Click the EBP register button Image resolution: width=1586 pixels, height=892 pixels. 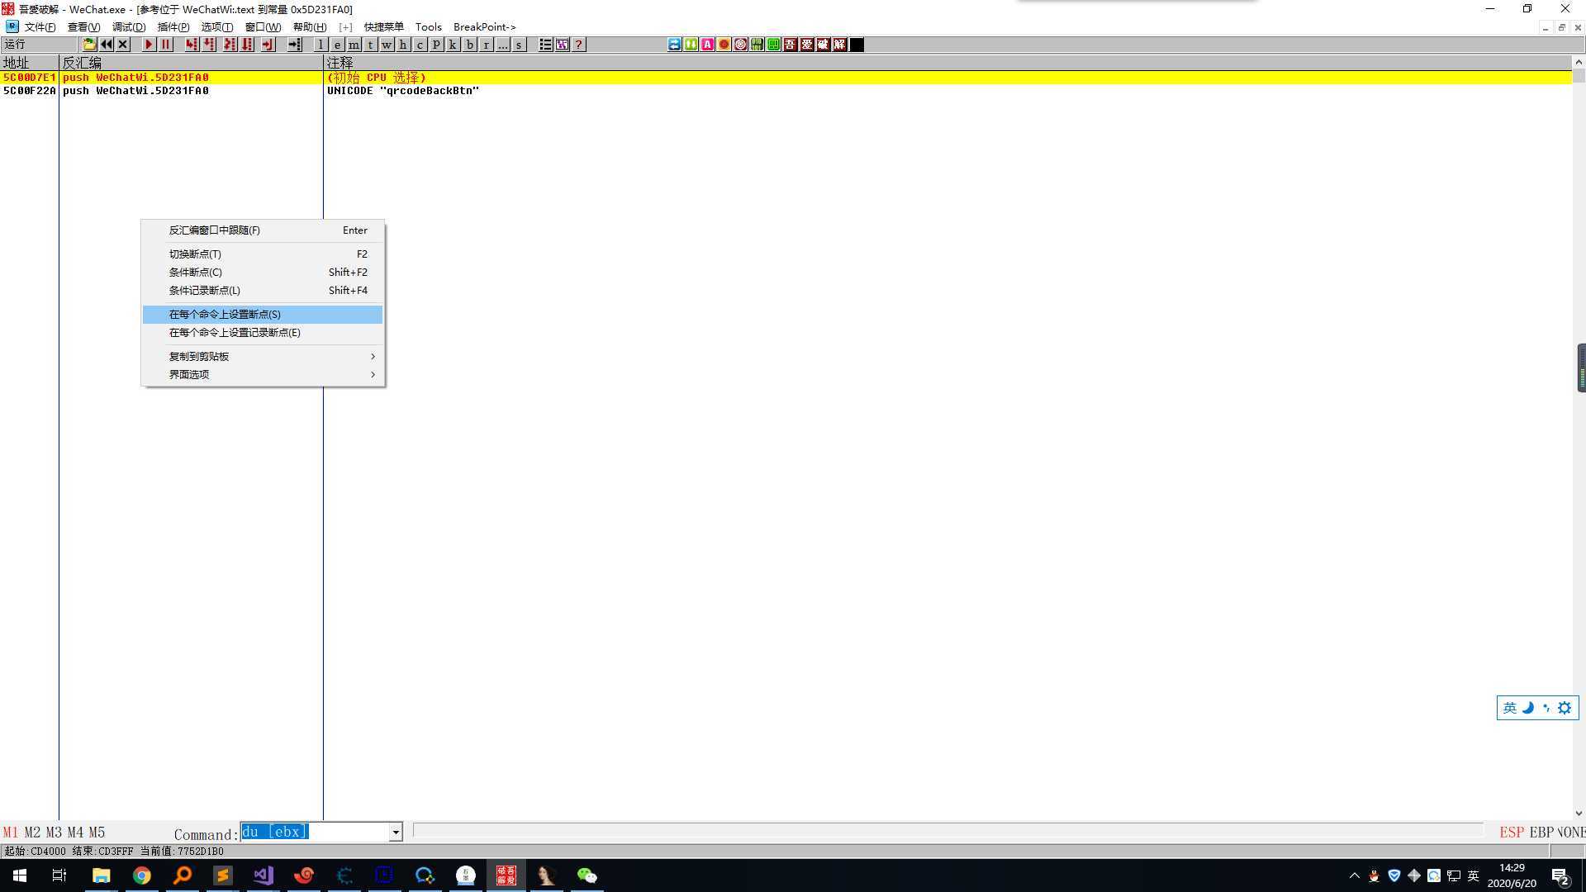click(x=1541, y=833)
